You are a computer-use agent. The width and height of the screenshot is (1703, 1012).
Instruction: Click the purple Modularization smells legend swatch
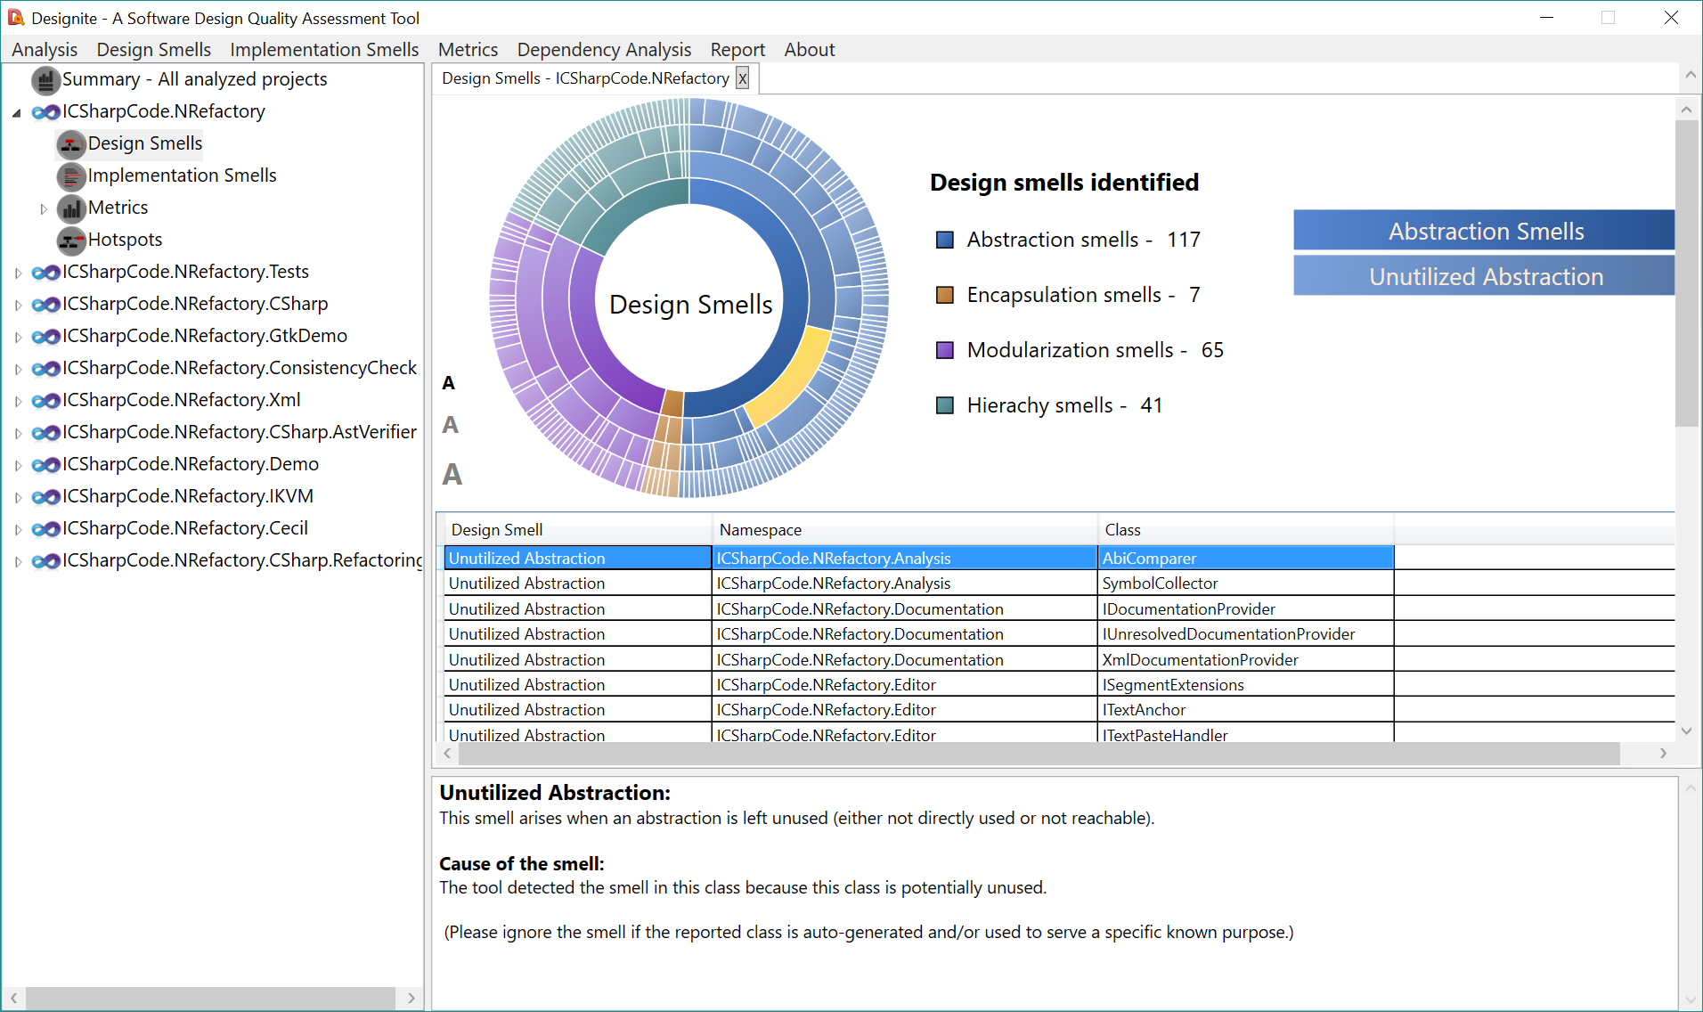coord(945,350)
